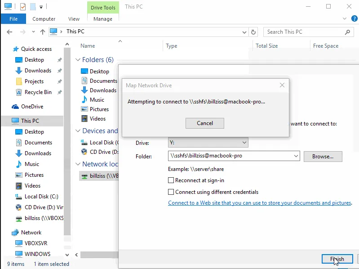Switch to the View ribbon tab
This screenshot has width=359, height=269.
pyautogui.click(x=74, y=19)
